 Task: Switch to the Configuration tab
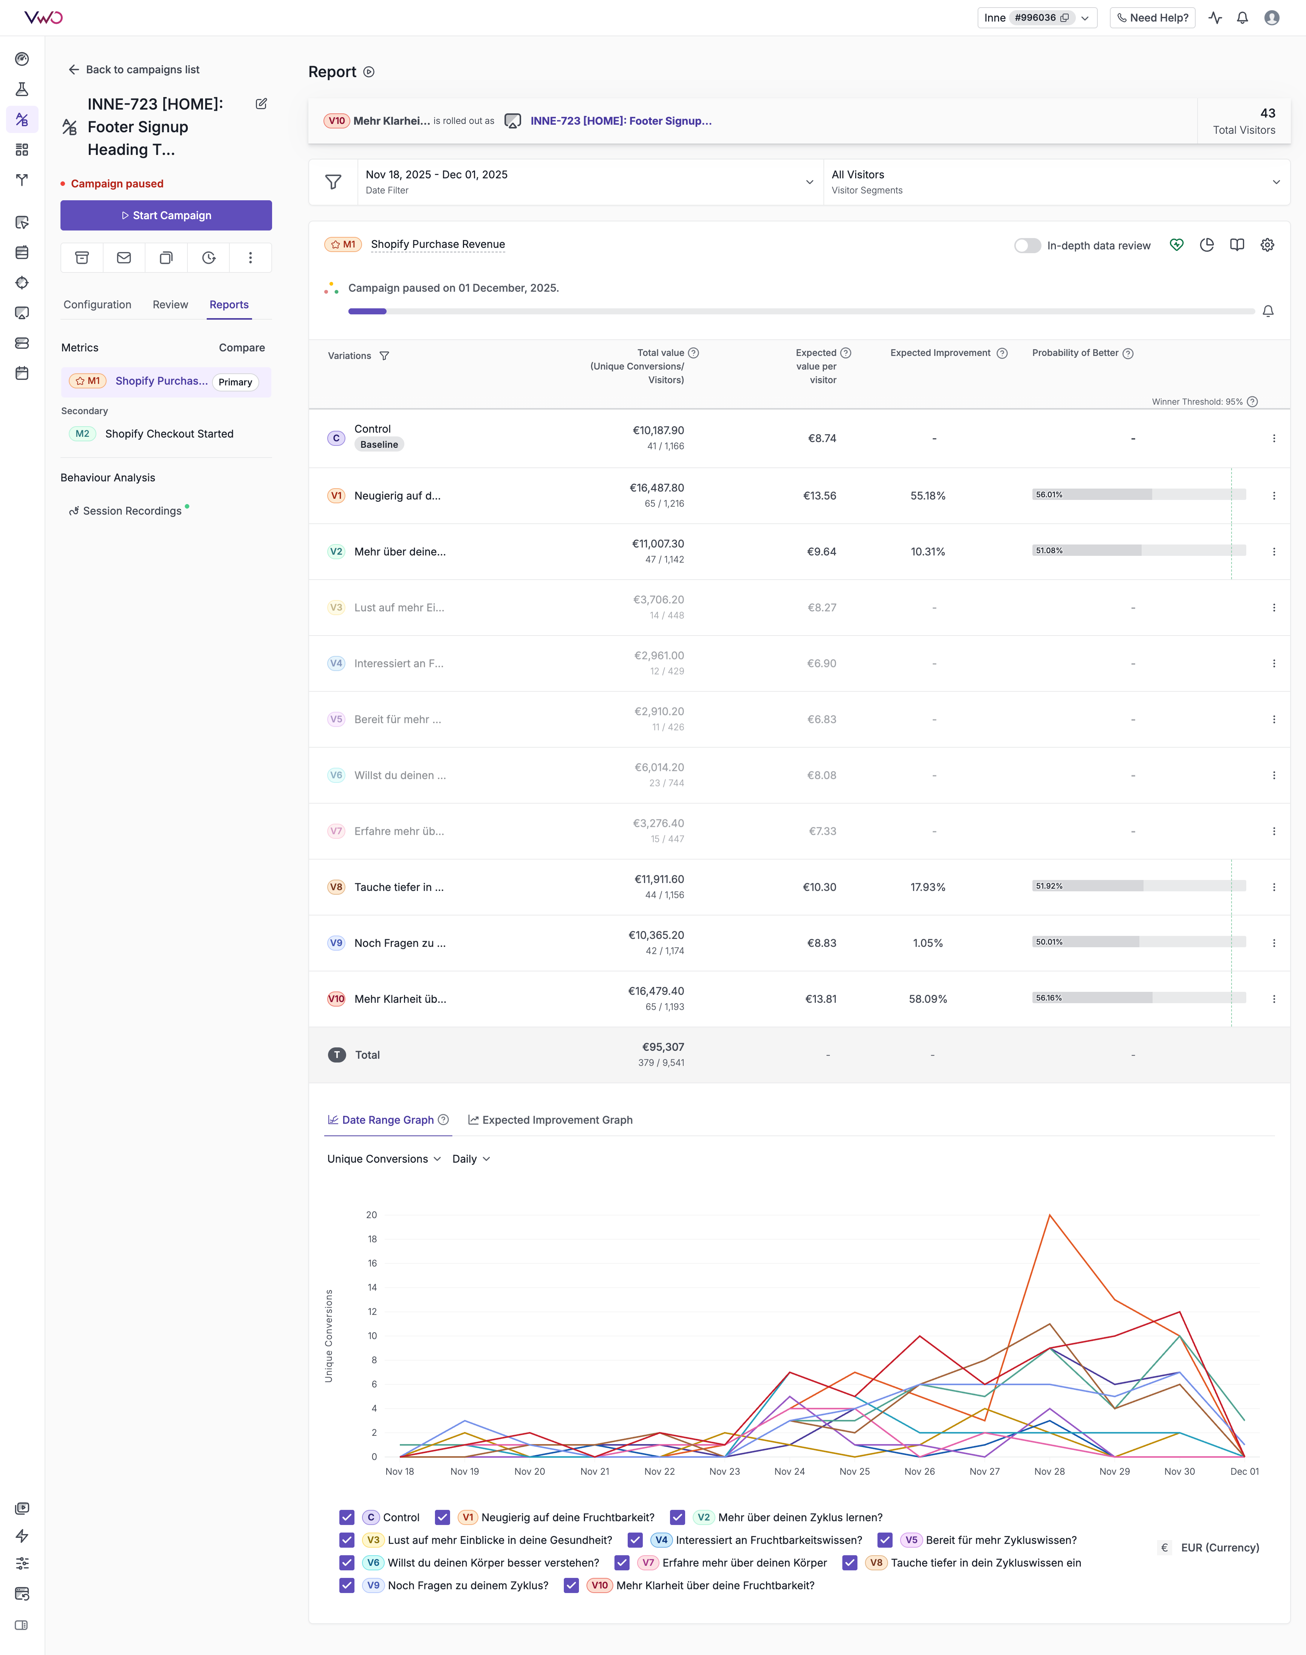(x=97, y=304)
